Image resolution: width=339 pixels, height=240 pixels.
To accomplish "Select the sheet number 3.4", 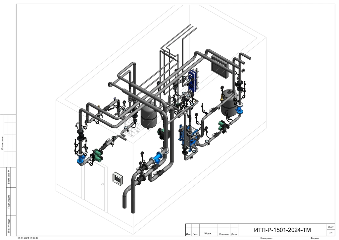I will [x=331, y=233].
